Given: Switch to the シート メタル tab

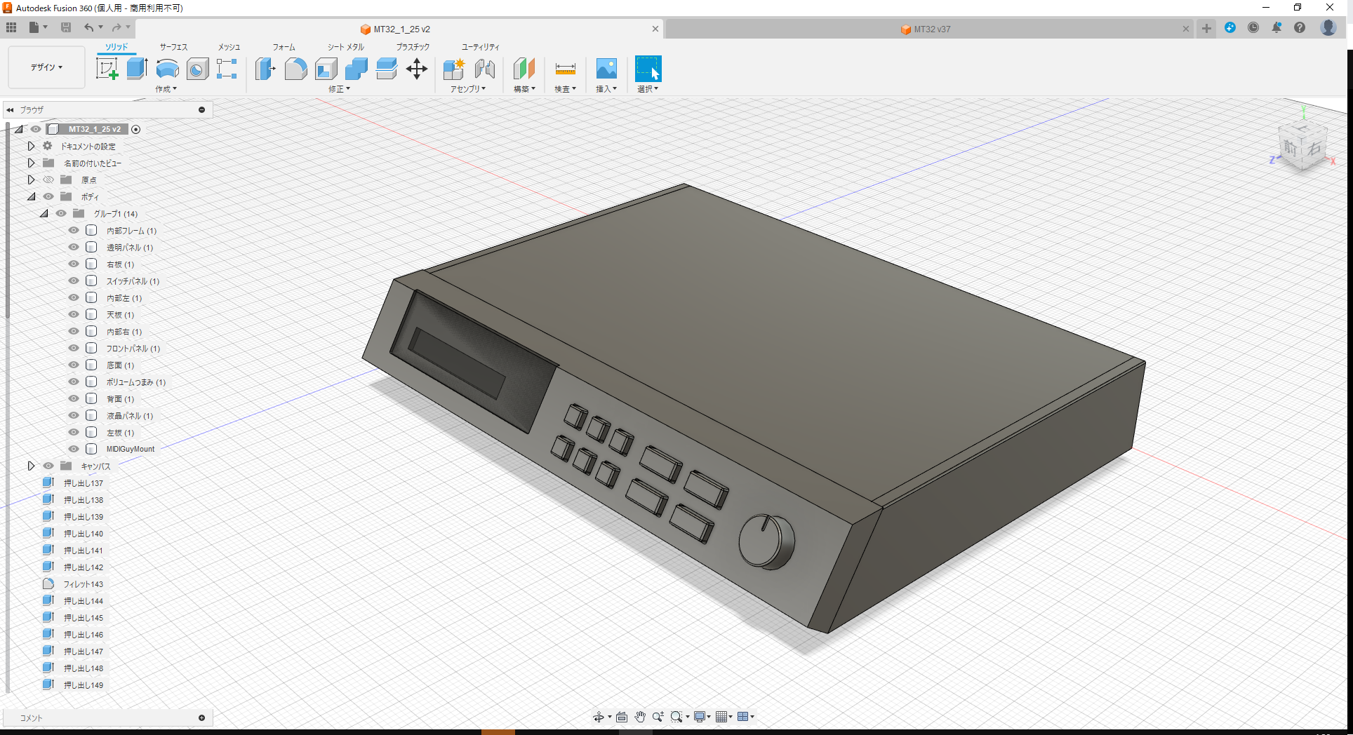Looking at the screenshot, I should (345, 47).
